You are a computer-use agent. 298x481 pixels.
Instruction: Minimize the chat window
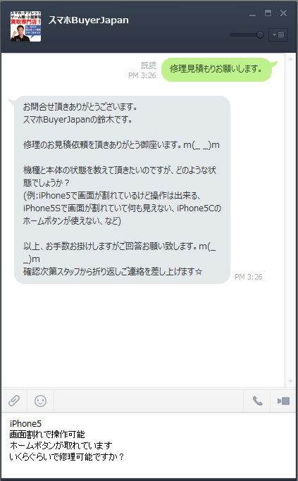click(x=253, y=14)
